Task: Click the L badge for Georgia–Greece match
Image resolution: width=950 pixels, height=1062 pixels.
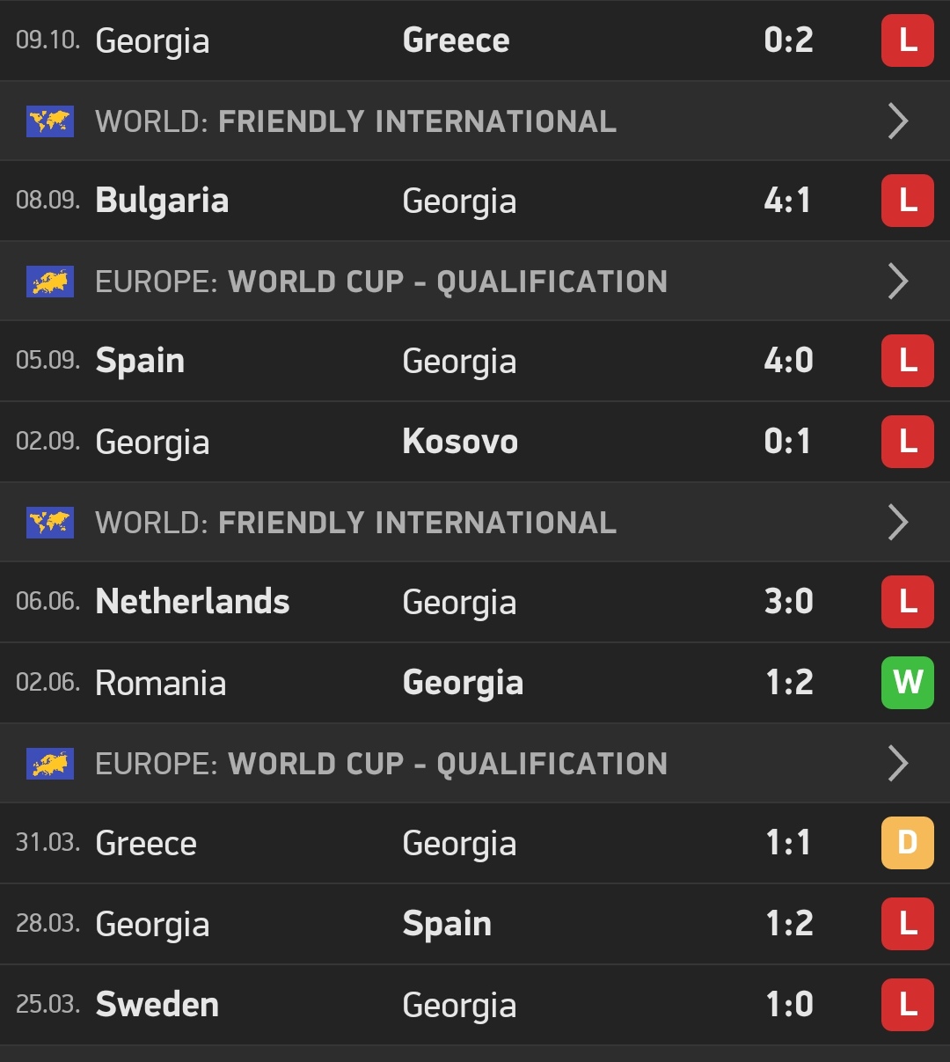Action: pyautogui.click(x=907, y=40)
